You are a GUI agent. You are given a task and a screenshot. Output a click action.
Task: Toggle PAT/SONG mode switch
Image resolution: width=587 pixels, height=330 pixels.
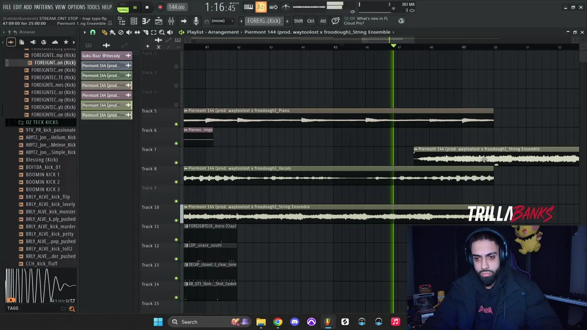pos(122,7)
